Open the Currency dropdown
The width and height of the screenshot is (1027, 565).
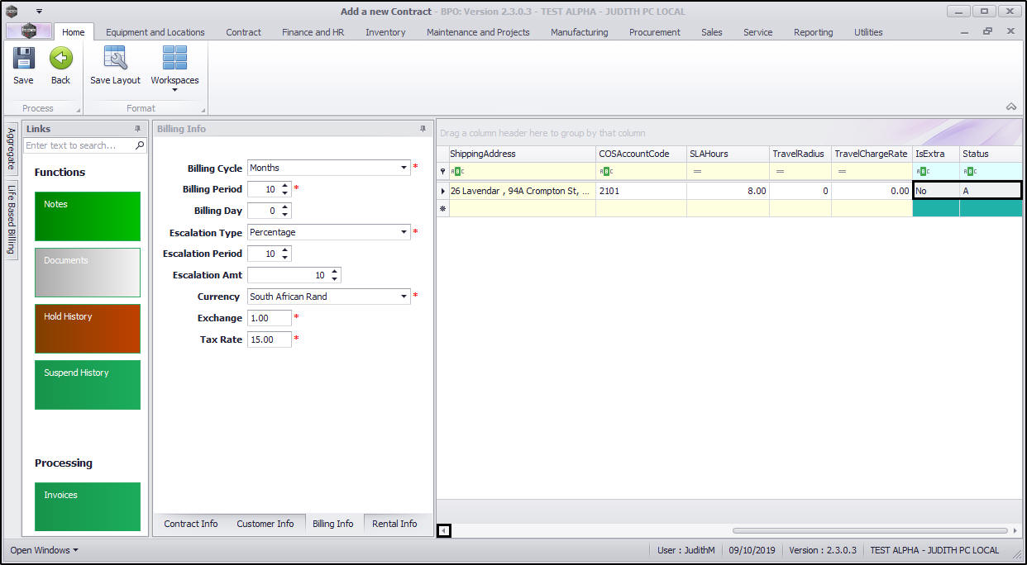[404, 297]
